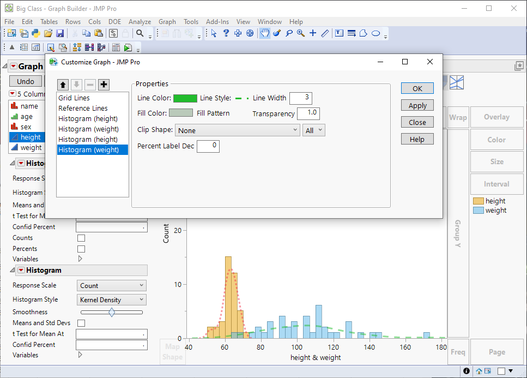Viewport: 527px width, 378px height.
Task: Open the bottom Histogram red triangle menu
Action: pyautogui.click(x=21, y=270)
